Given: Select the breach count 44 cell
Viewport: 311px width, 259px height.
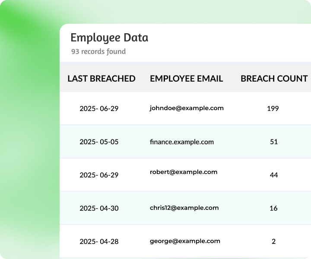Looking at the screenshot, I should pyautogui.click(x=273, y=175).
